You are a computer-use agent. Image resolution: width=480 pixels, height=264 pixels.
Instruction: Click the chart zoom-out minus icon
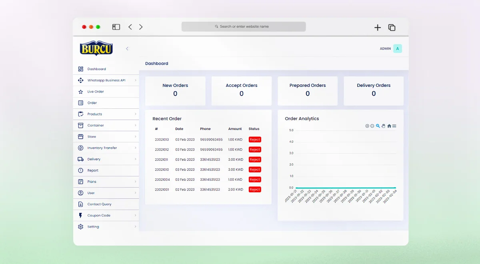tap(372, 126)
